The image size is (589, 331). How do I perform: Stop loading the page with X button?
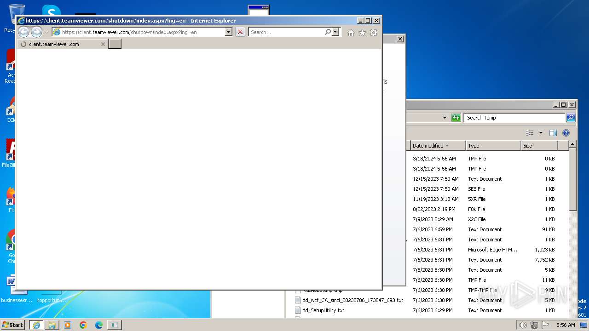click(240, 32)
